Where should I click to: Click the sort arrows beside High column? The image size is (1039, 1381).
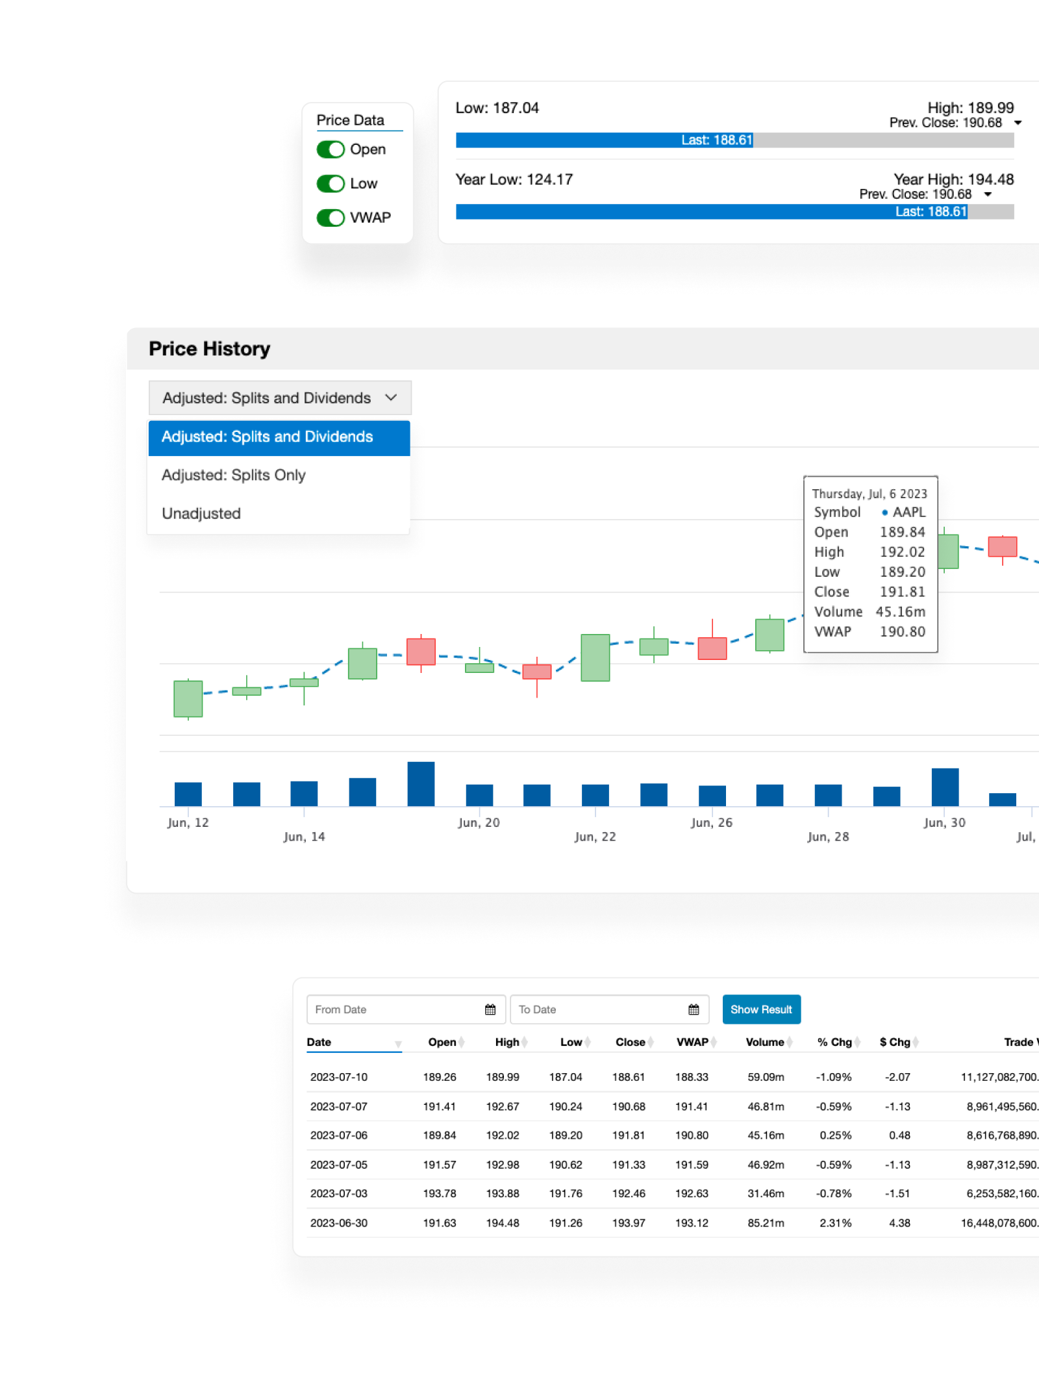pyautogui.click(x=525, y=1042)
